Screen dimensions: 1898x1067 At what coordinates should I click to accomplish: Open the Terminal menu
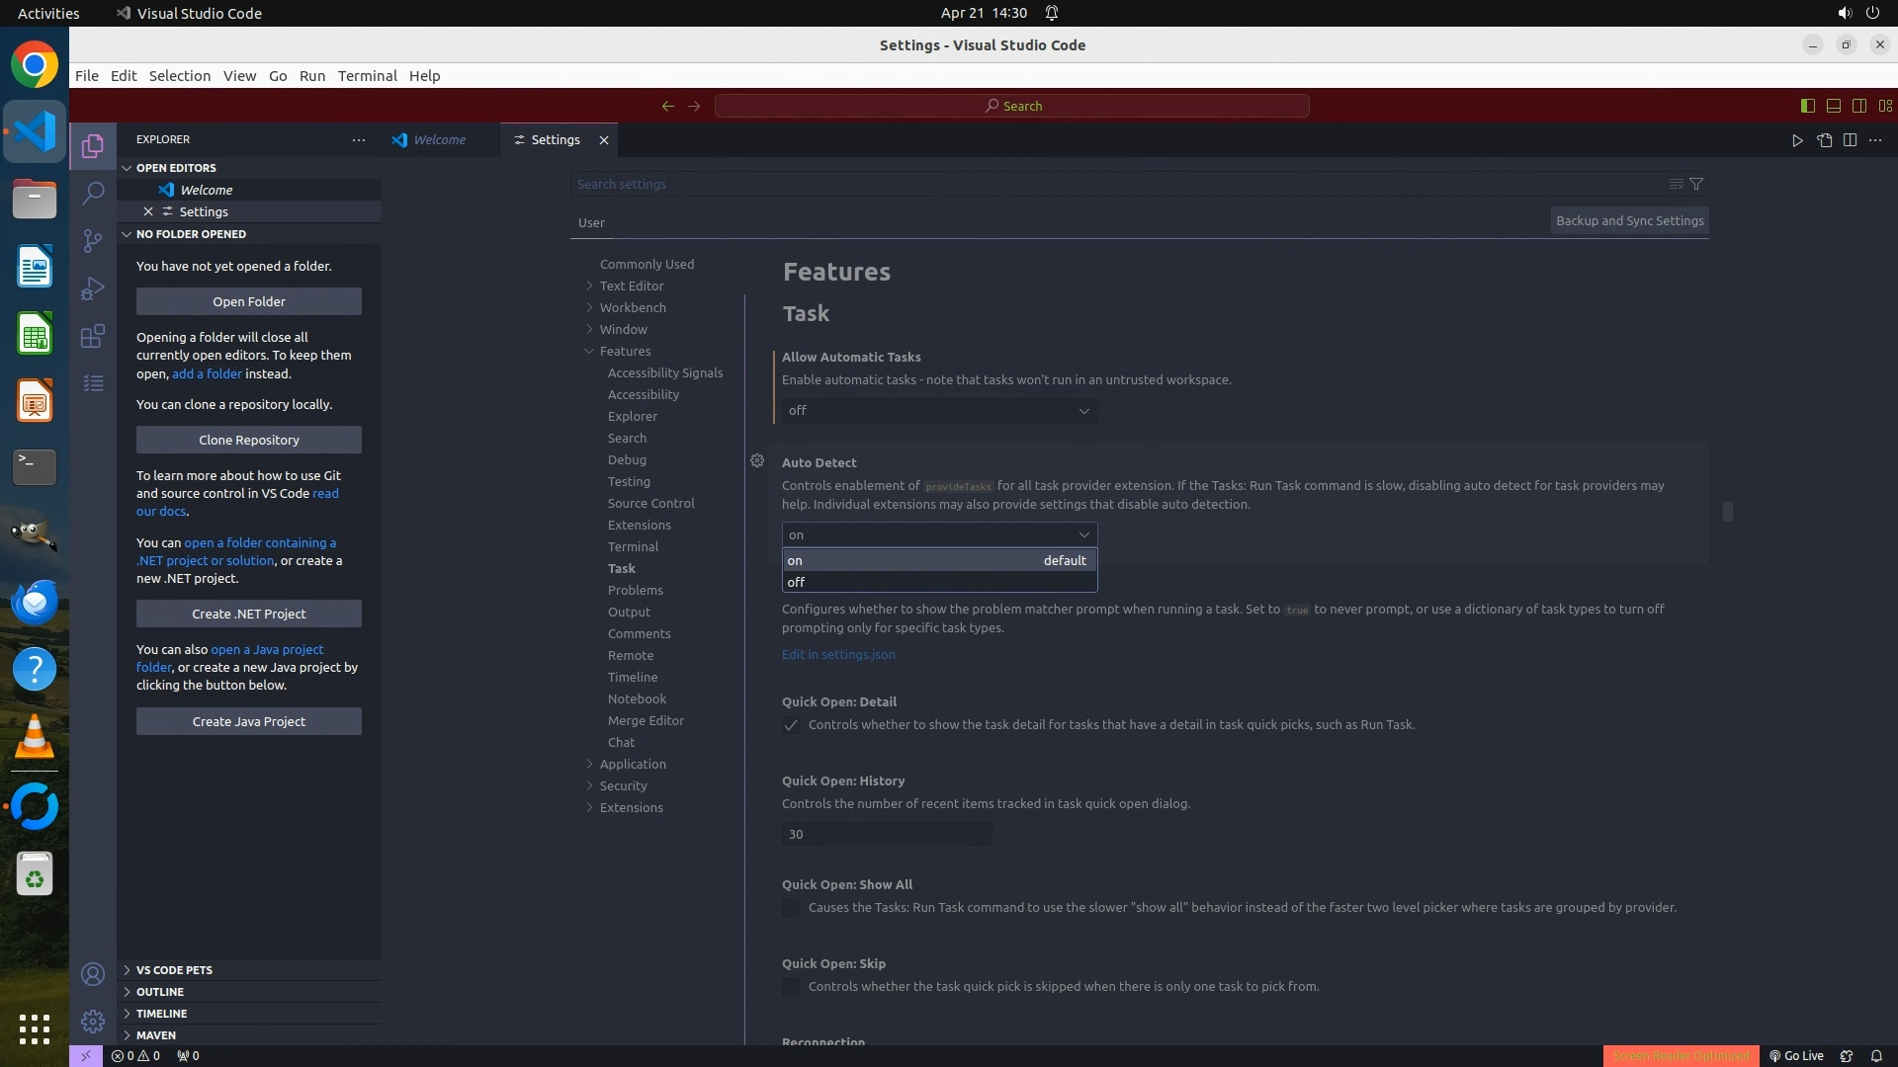coord(367,76)
